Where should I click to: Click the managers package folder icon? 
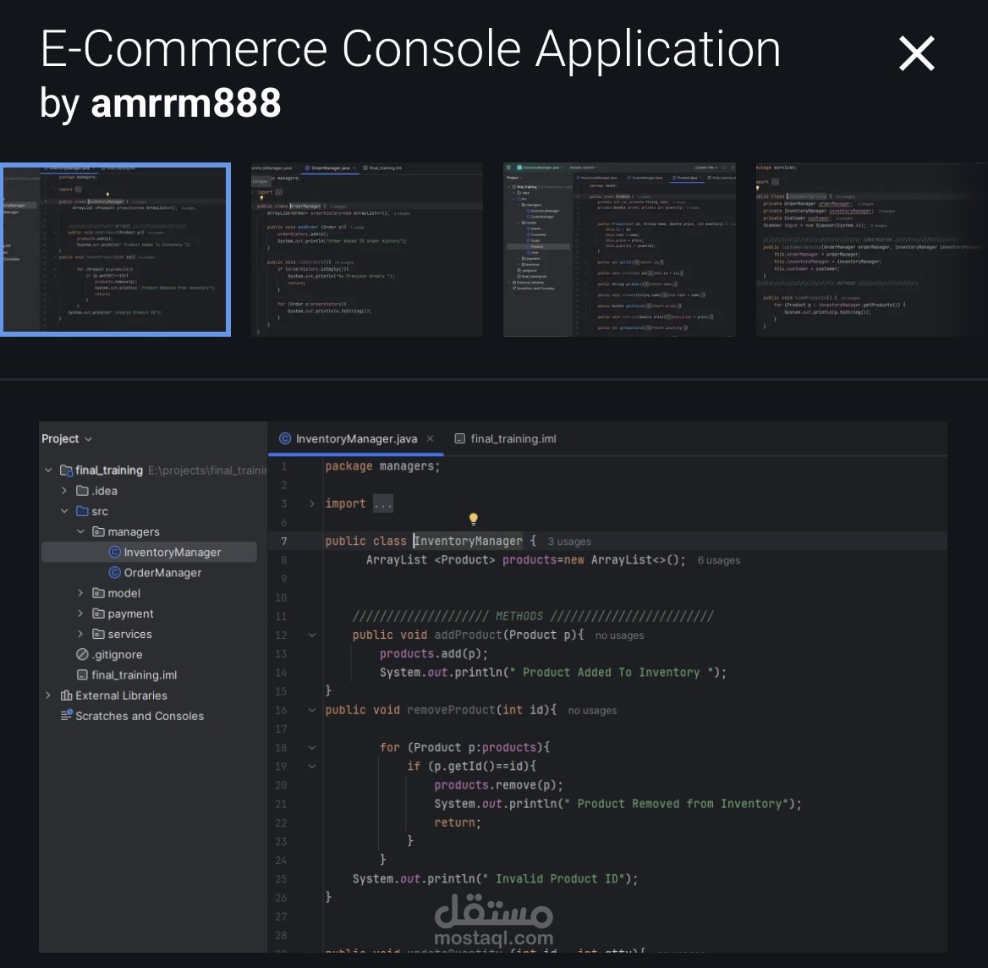[99, 531]
